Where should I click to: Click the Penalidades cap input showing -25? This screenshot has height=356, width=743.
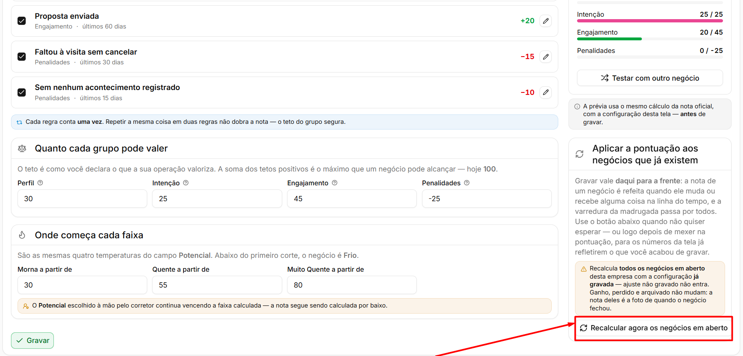486,199
